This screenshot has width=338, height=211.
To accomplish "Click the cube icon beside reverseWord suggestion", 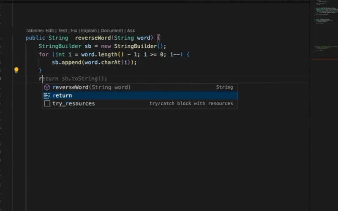I will 47,87.
